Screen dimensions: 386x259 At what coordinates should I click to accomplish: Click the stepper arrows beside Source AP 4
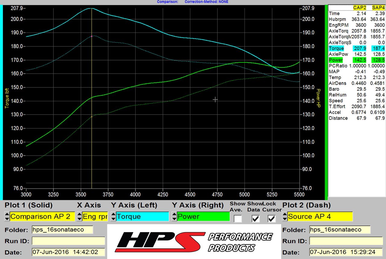pyautogui.click(x=285, y=216)
